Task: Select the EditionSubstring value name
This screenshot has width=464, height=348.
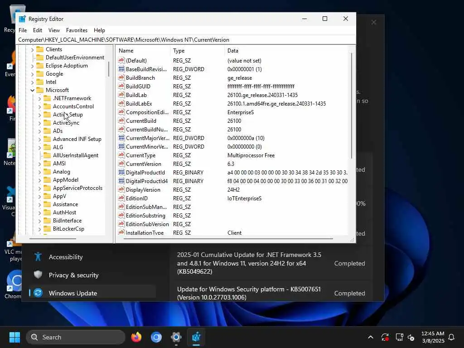Action: click(x=145, y=215)
